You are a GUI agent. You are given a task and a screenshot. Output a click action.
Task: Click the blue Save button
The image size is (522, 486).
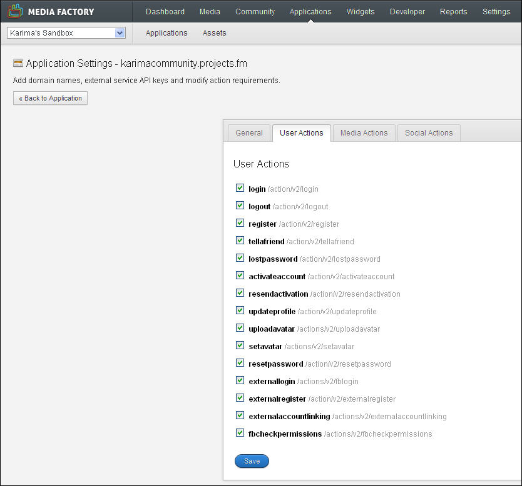point(252,461)
